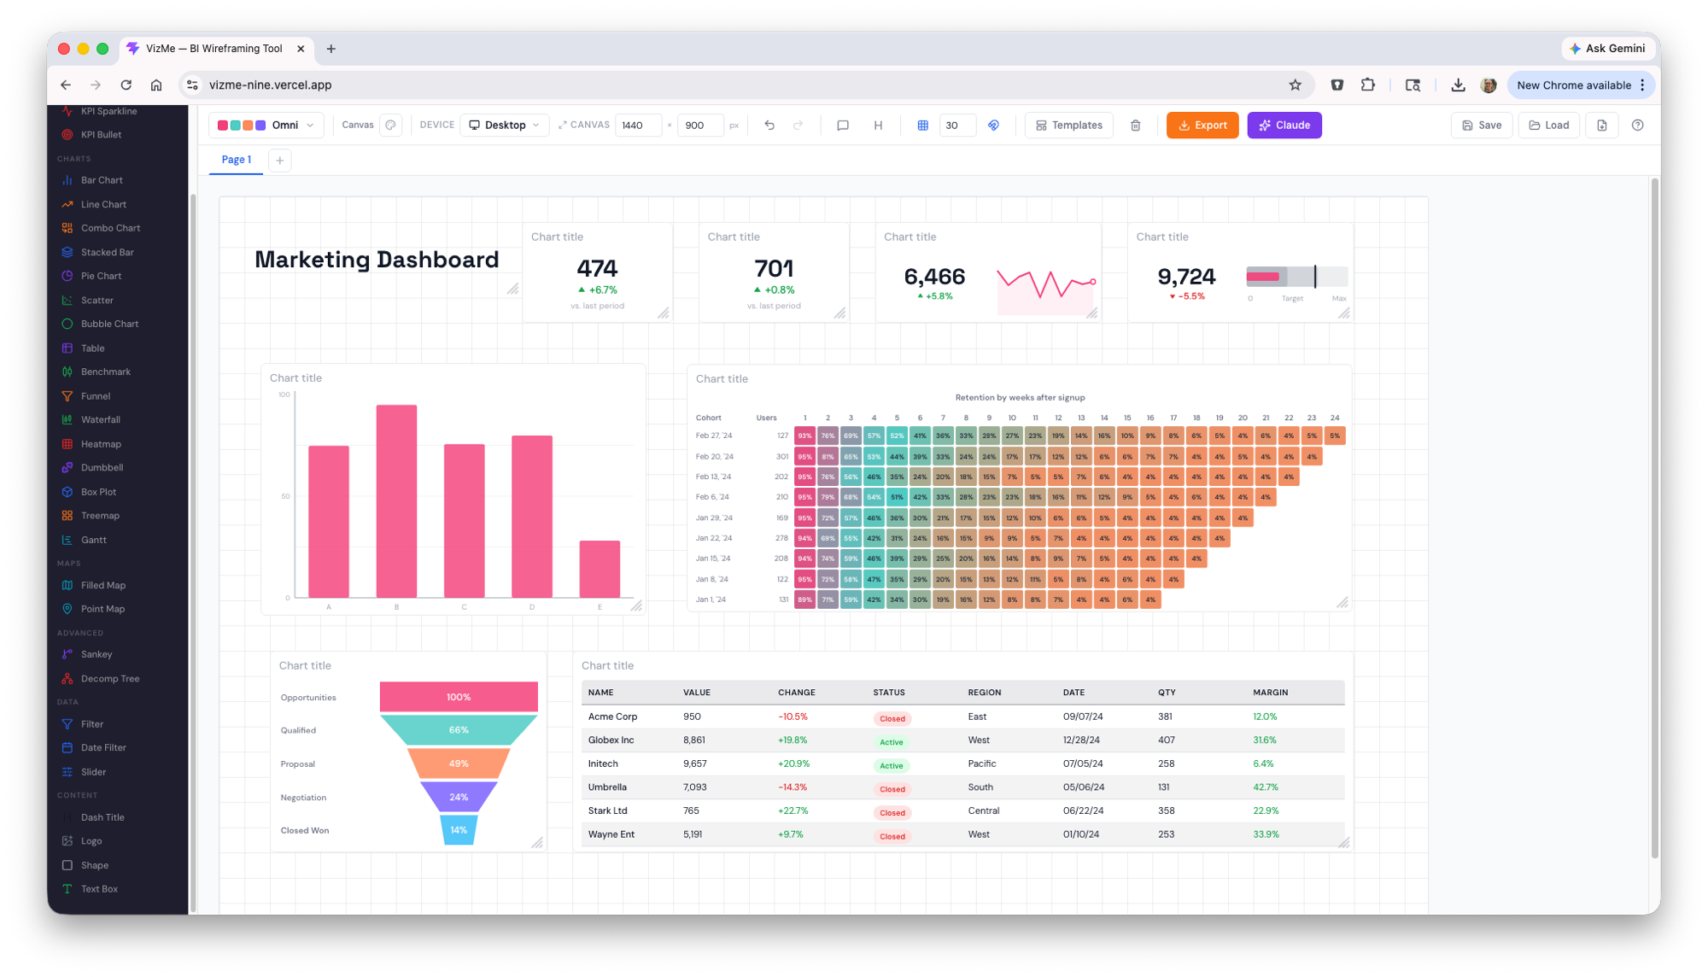Pick the Gantt component
This screenshot has height=977, width=1708.
point(93,540)
